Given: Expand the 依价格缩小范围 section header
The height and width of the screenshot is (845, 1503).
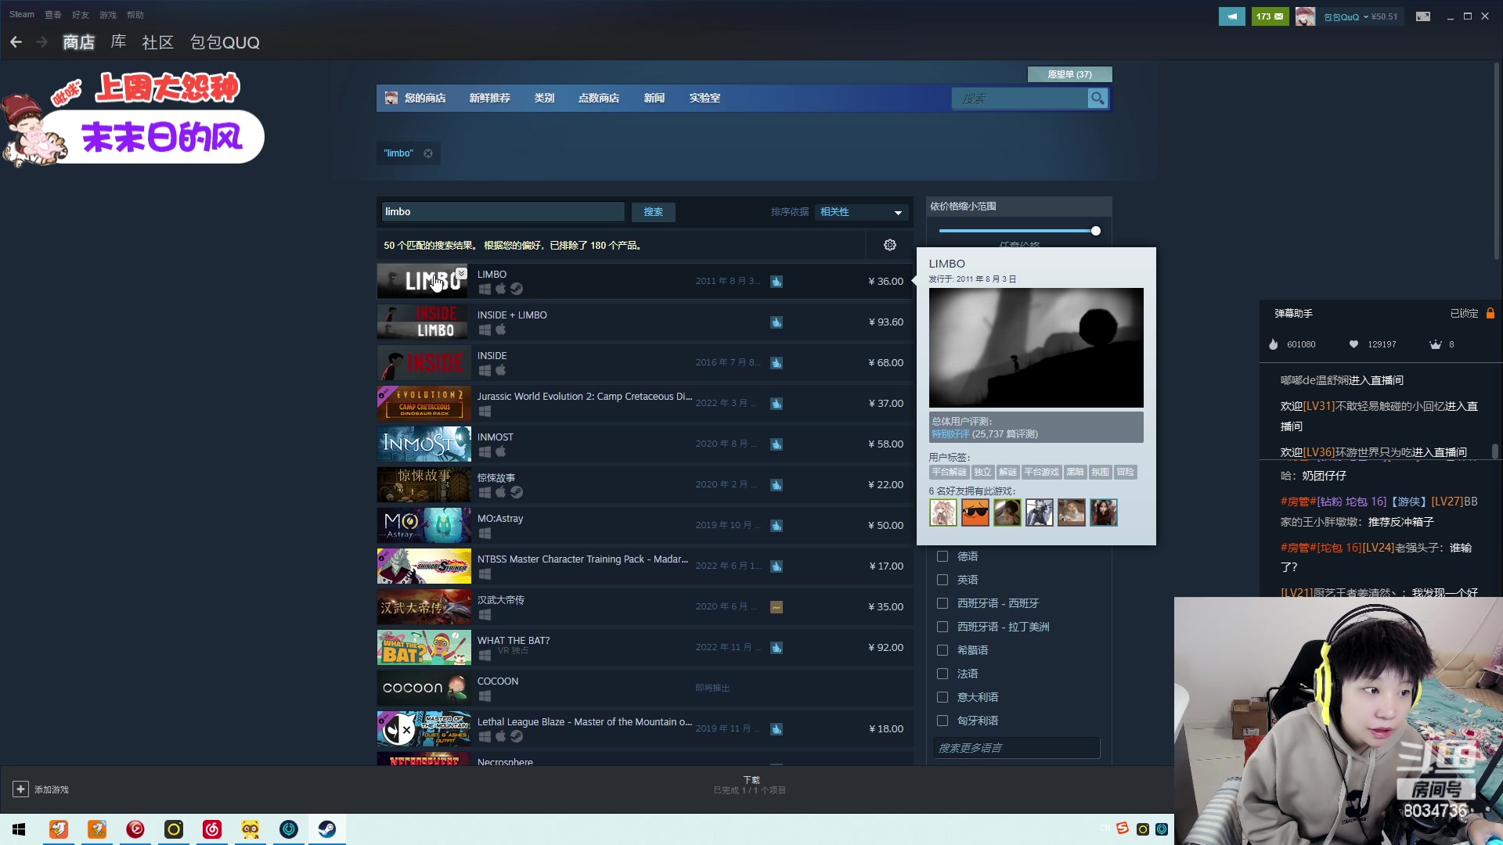Looking at the screenshot, I should [x=1018, y=207].
